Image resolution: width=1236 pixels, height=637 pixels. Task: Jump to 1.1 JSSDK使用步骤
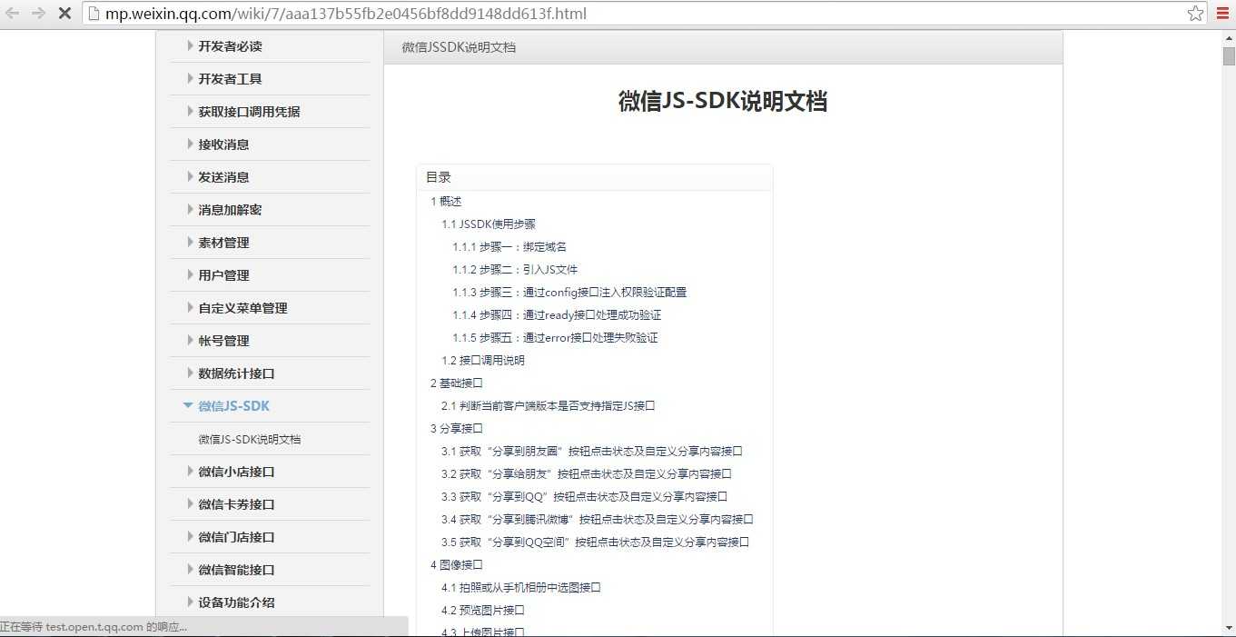(489, 224)
